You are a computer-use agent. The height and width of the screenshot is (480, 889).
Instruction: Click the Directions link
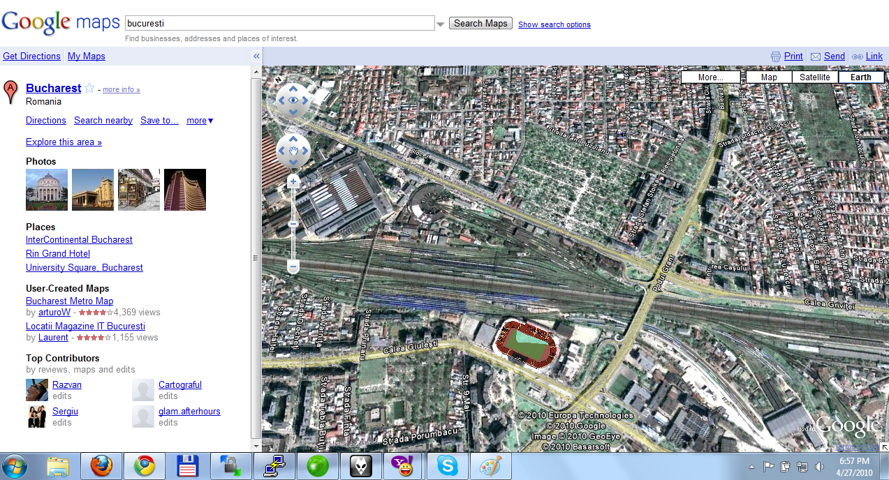coord(46,121)
